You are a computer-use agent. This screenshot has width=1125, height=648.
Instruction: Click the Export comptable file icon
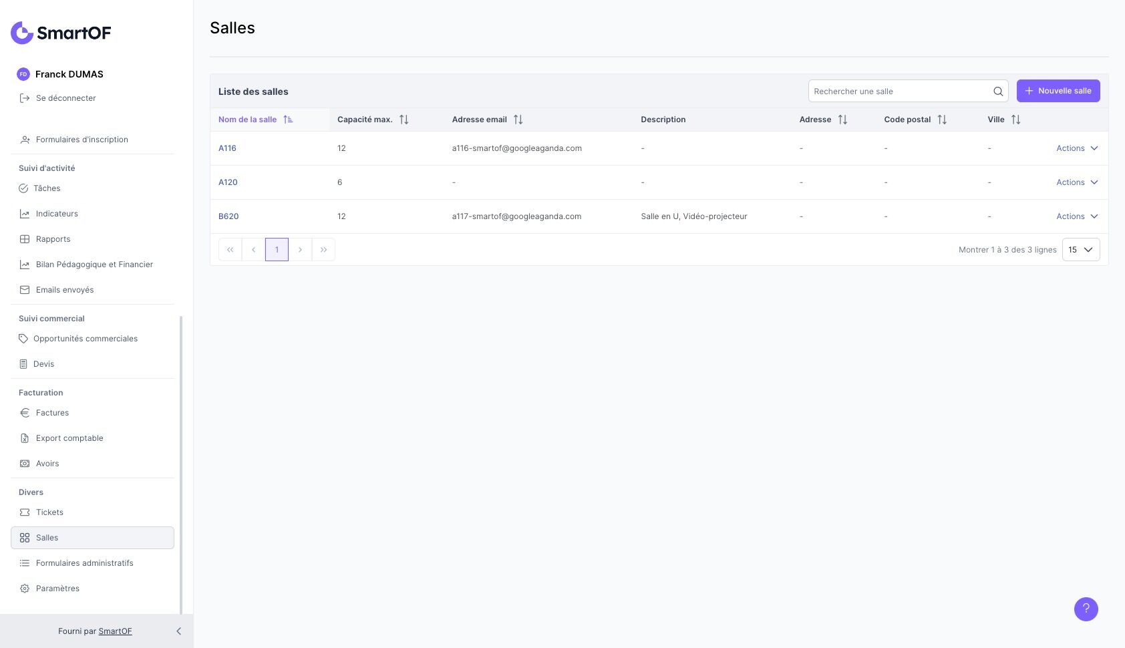25,438
